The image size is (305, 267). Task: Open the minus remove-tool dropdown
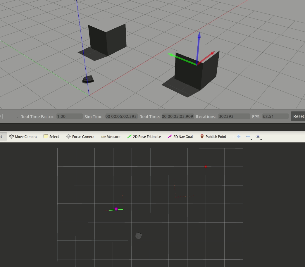(x=249, y=137)
